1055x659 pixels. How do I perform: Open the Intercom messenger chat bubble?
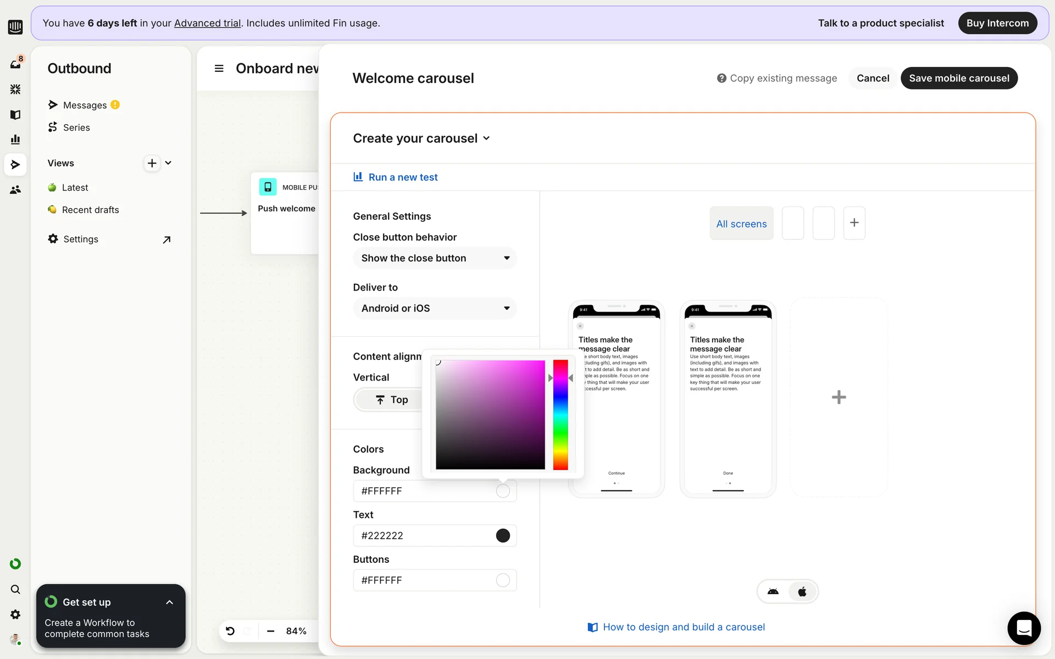[1024, 628]
